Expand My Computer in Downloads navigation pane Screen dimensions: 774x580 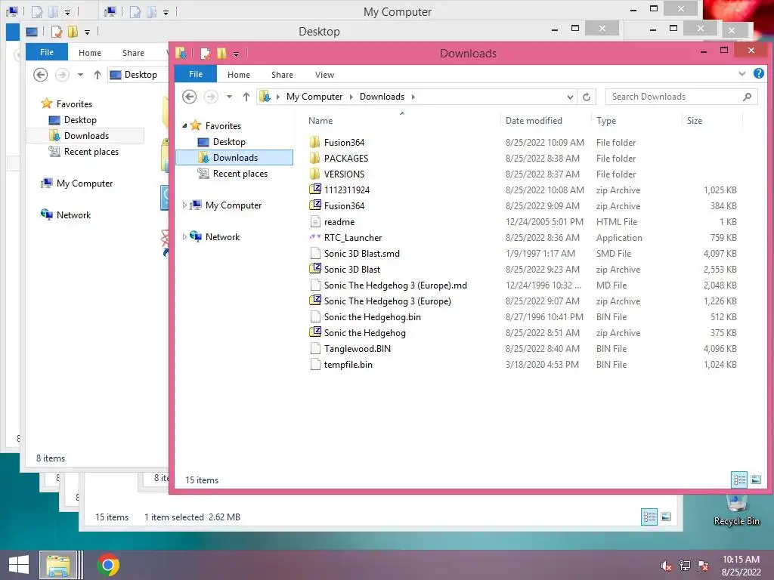coord(184,205)
